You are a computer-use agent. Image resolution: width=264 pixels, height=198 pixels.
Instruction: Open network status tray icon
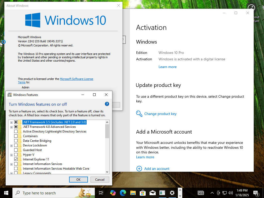coord(225,193)
